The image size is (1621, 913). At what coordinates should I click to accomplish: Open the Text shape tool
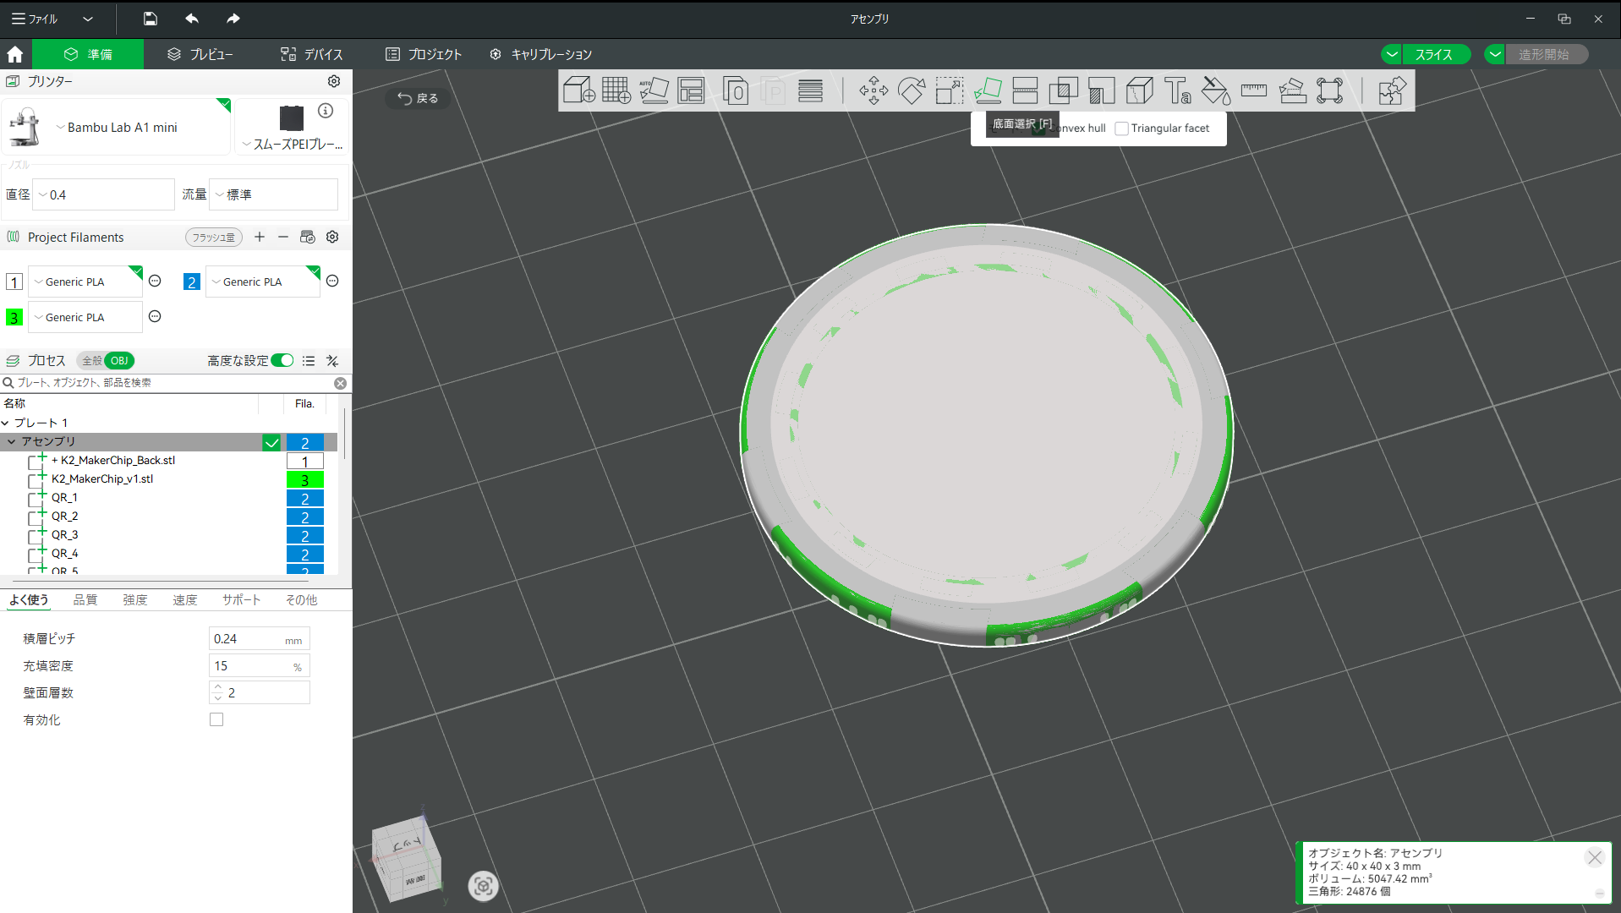[1178, 90]
